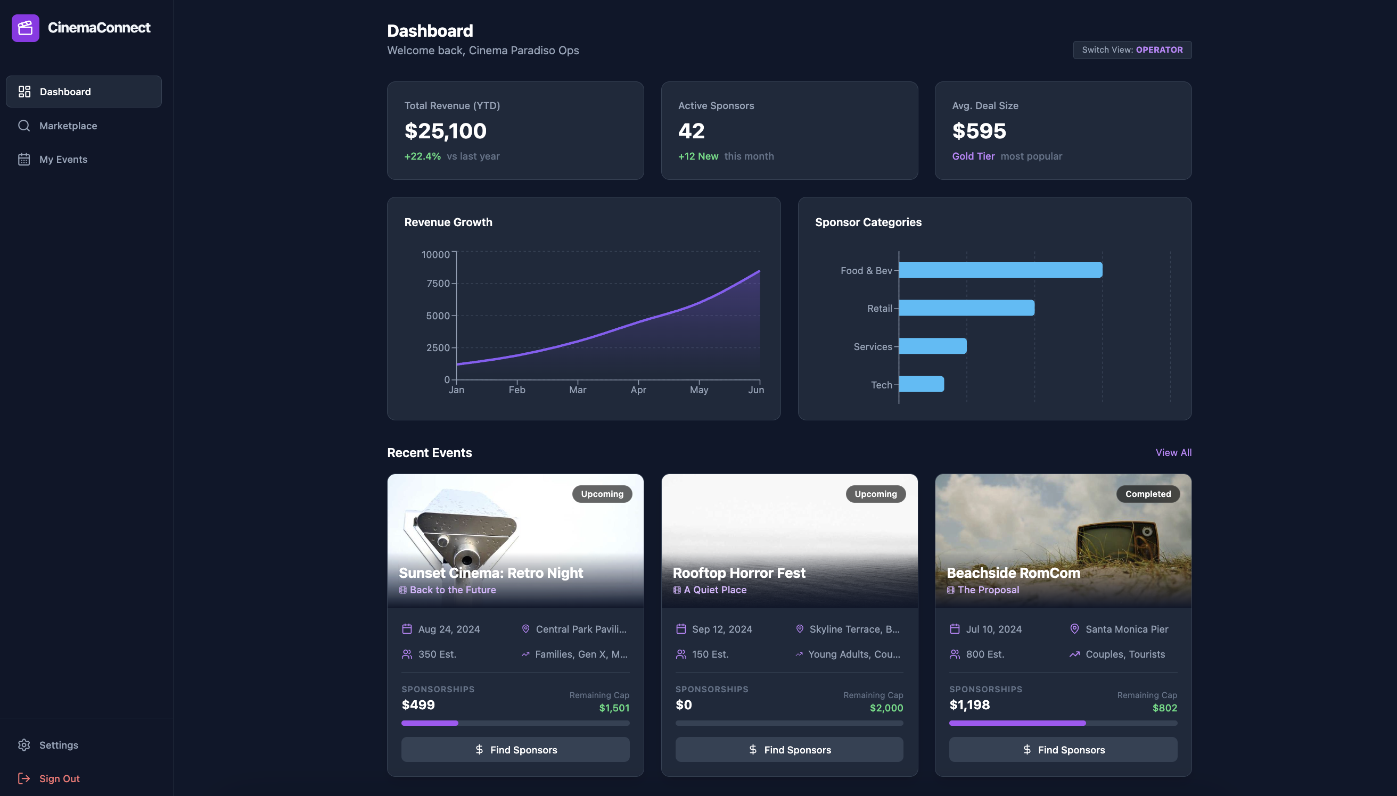Image resolution: width=1397 pixels, height=796 pixels.
Task: Click the CinemaConnect clapperboard logo icon
Action: coord(25,28)
